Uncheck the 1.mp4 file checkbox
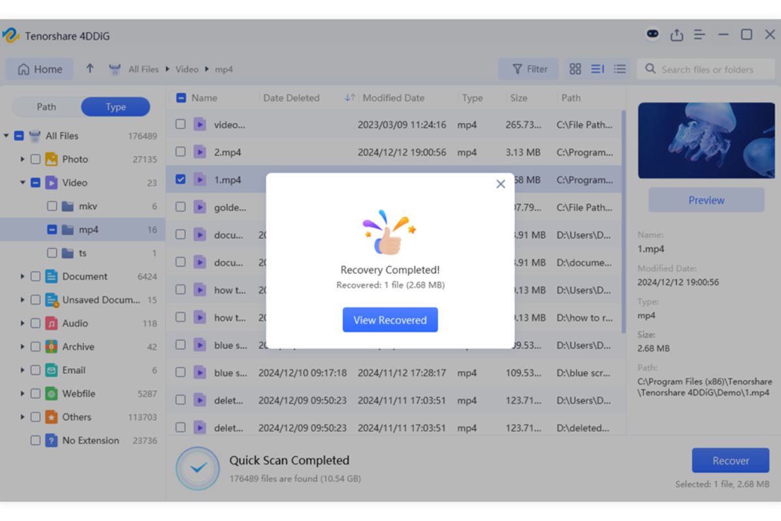The height and width of the screenshot is (521, 781). [180, 179]
